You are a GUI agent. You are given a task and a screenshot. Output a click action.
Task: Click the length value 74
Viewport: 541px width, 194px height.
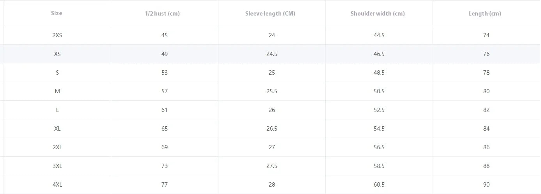click(x=486, y=35)
